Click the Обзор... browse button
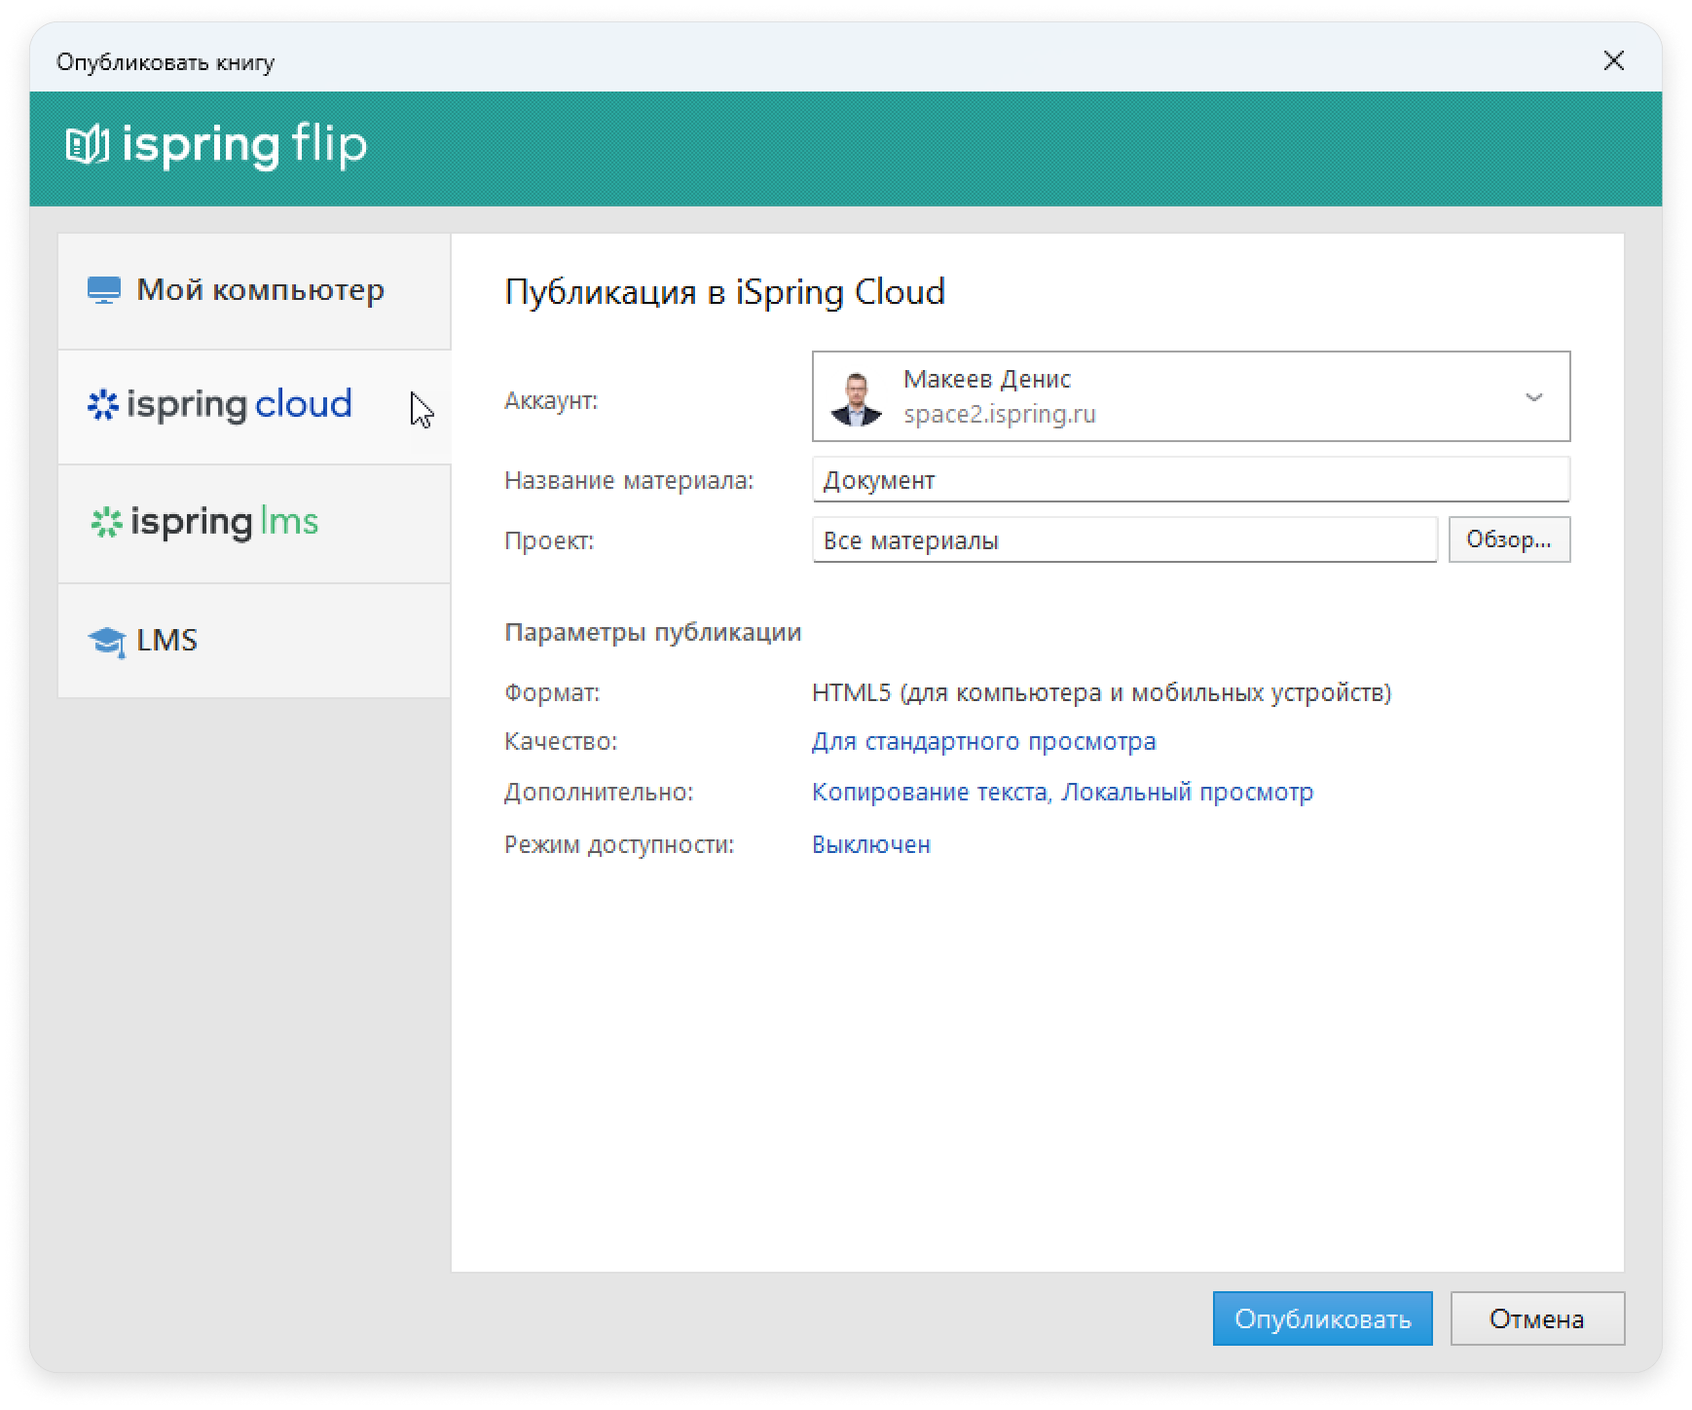Viewport: 1692px width, 1410px height. pos(1509,539)
